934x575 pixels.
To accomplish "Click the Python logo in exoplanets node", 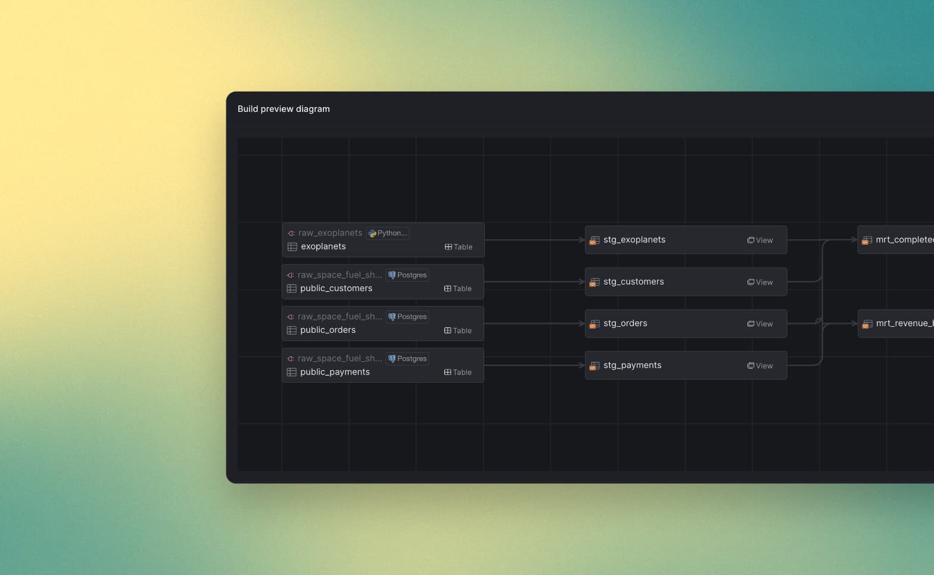I will pos(372,233).
